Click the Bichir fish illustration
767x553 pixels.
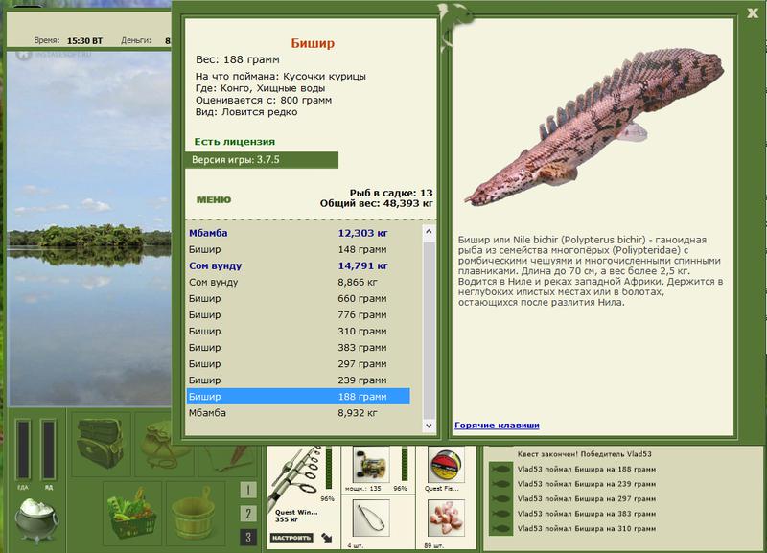point(593,127)
